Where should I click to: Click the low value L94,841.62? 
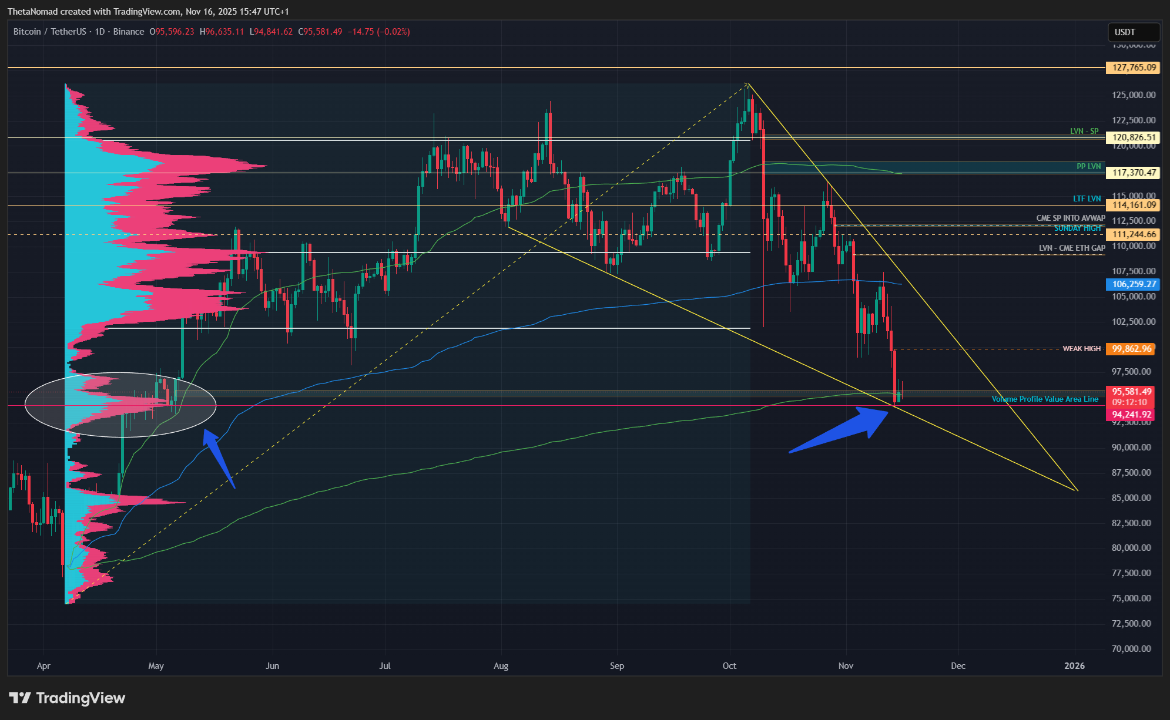pyautogui.click(x=271, y=32)
